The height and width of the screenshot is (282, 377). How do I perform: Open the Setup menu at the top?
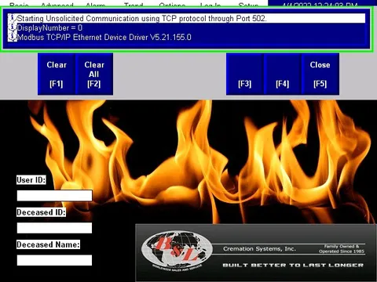248,5
